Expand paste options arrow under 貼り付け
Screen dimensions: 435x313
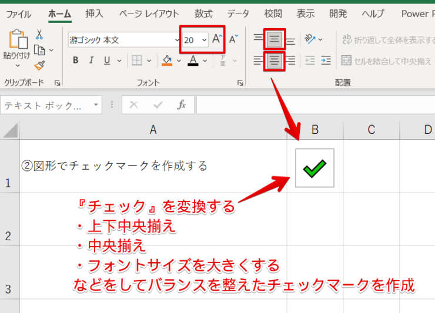[x=18, y=66]
